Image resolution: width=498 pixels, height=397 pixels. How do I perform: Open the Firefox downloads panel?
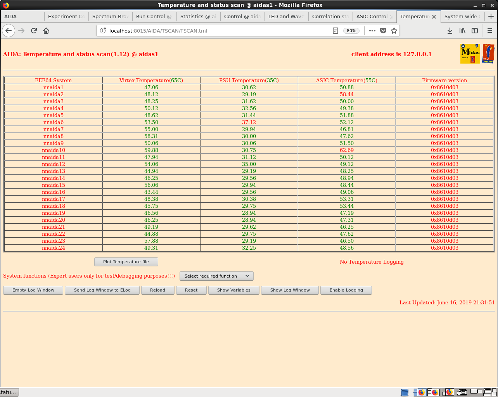tap(450, 31)
